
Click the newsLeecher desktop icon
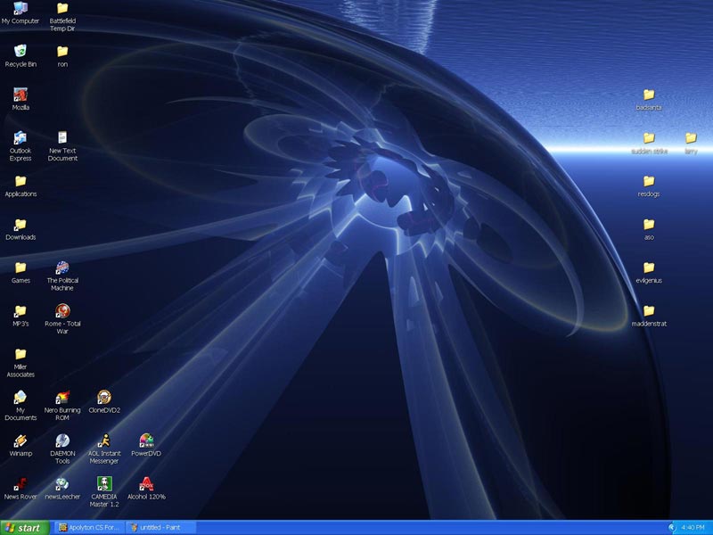[62, 484]
